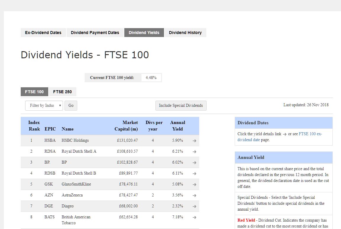Select the AstraZeneca company name
Viewport: 341px width, 229px height.
72,195
